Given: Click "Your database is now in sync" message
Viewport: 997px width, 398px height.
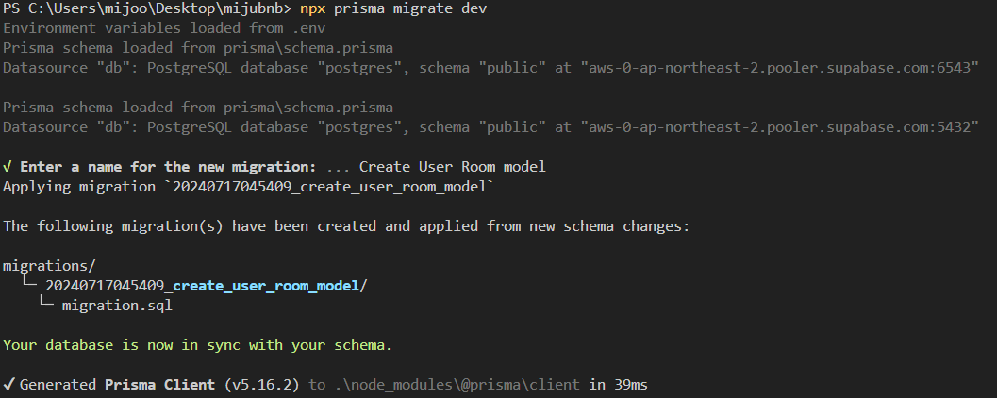Looking at the screenshot, I should 198,345.
